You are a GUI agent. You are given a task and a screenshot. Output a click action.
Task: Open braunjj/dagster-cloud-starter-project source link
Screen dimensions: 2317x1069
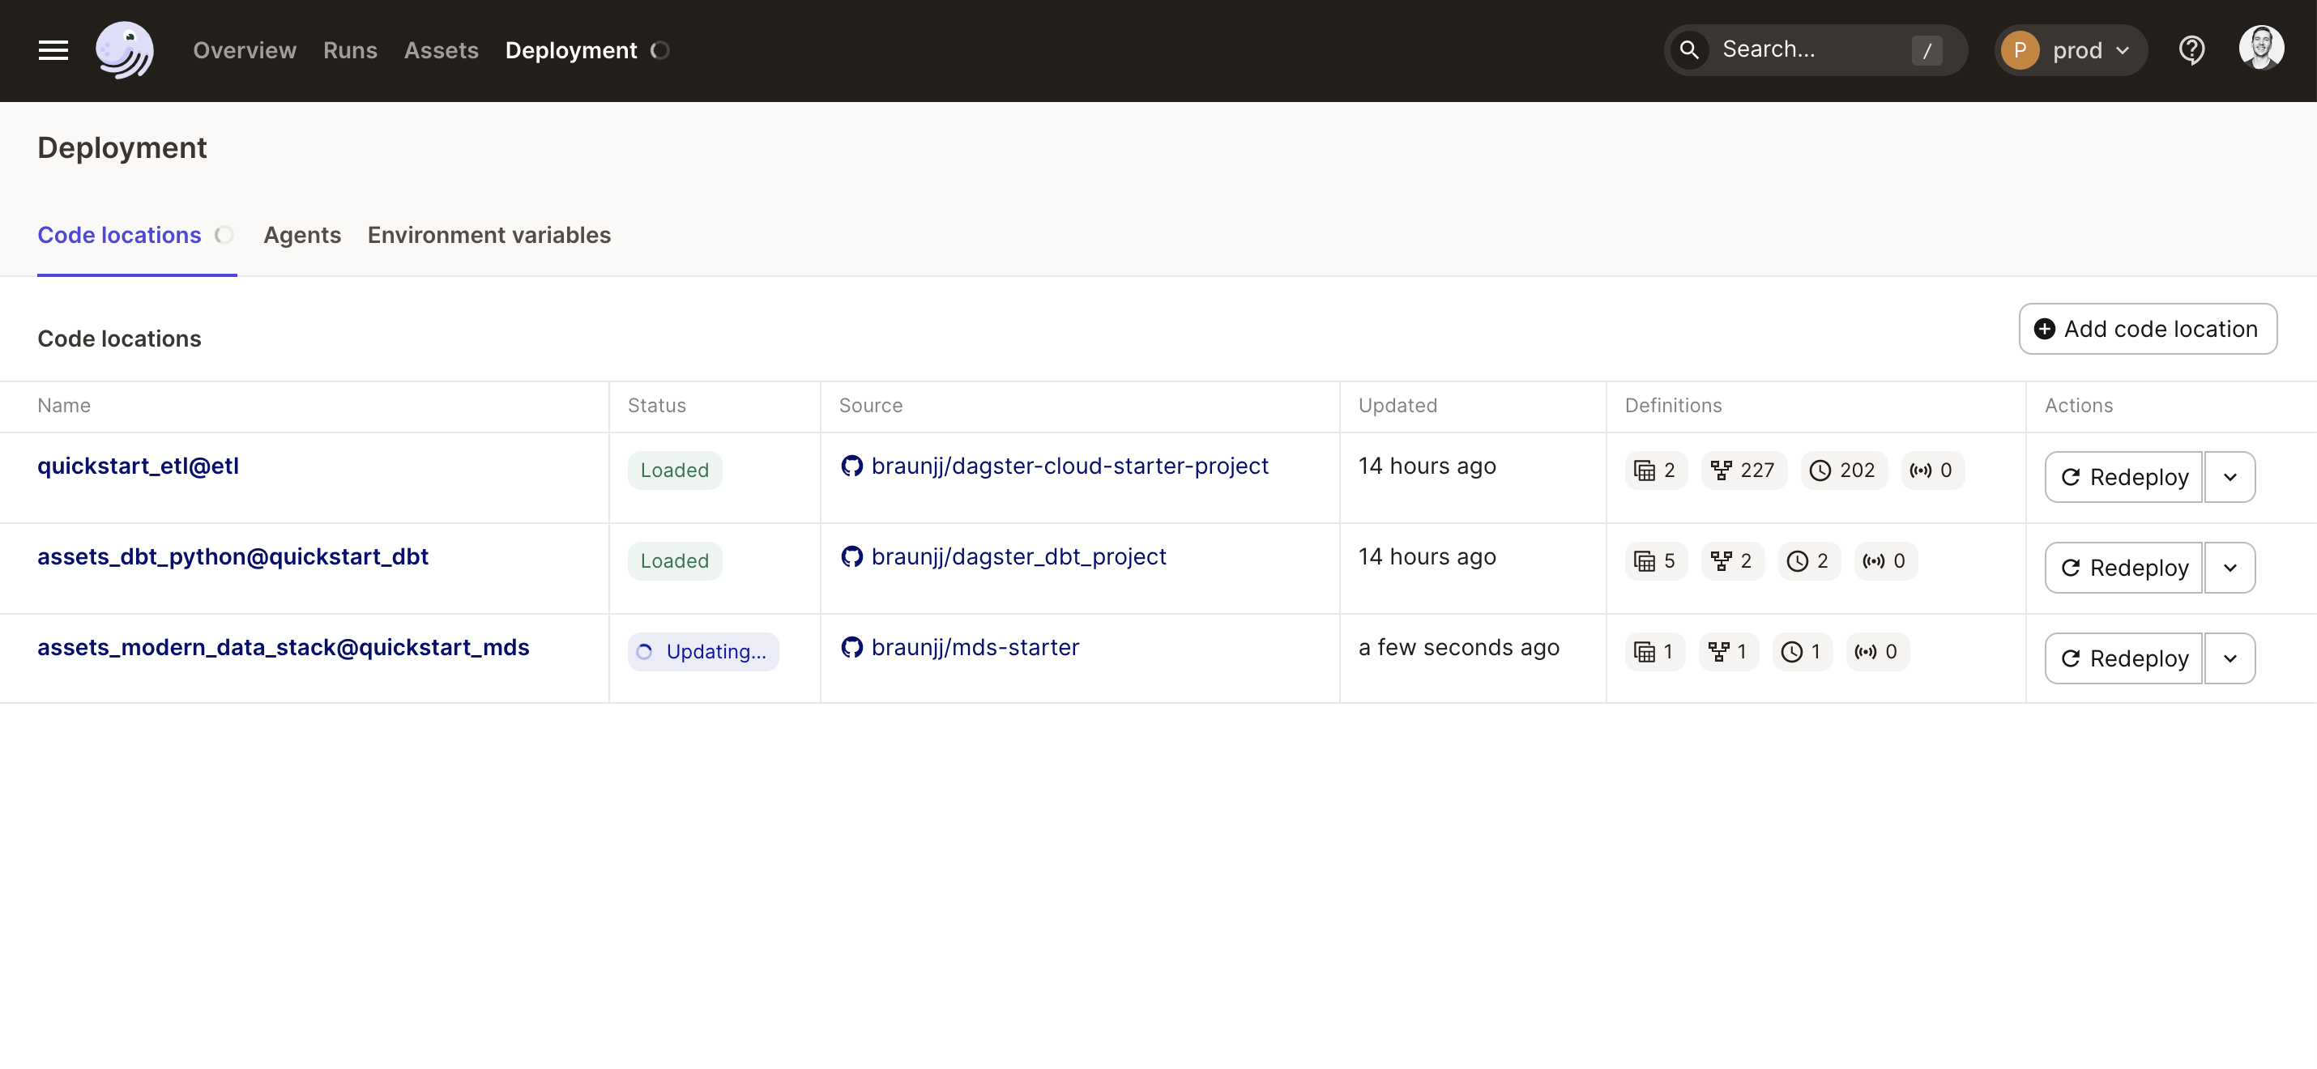pyautogui.click(x=1069, y=466)
